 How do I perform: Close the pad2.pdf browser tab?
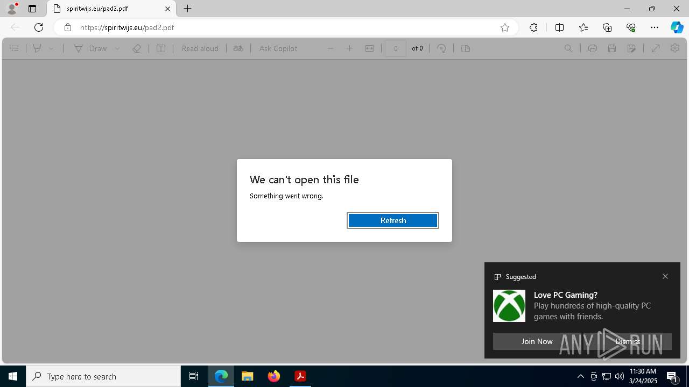(167, 9)
